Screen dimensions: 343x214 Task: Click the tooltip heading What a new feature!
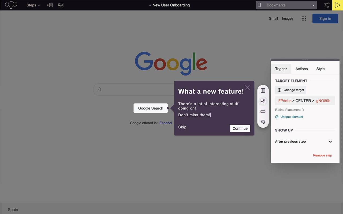(211, 91)
